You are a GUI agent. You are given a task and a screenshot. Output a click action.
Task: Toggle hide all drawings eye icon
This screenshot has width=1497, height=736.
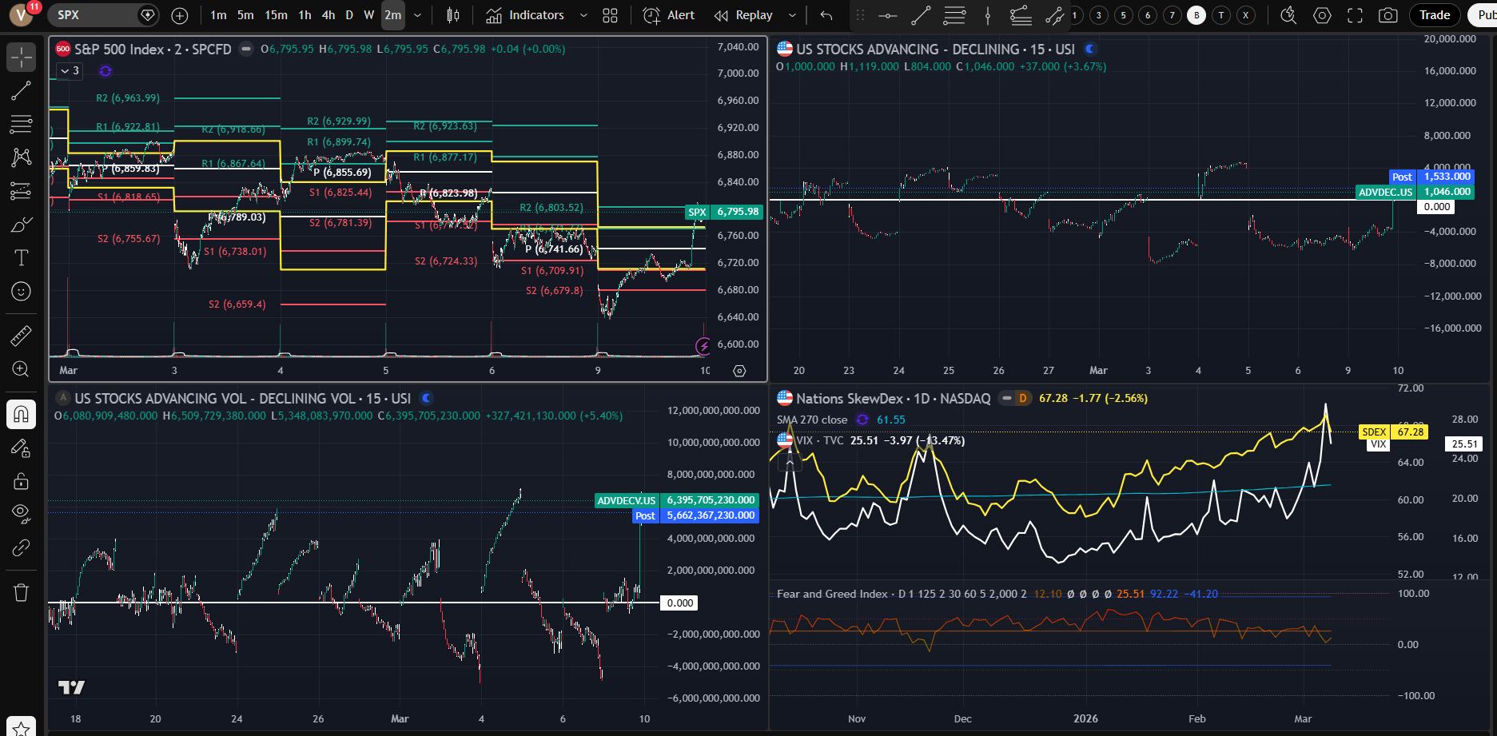[21, 512]
